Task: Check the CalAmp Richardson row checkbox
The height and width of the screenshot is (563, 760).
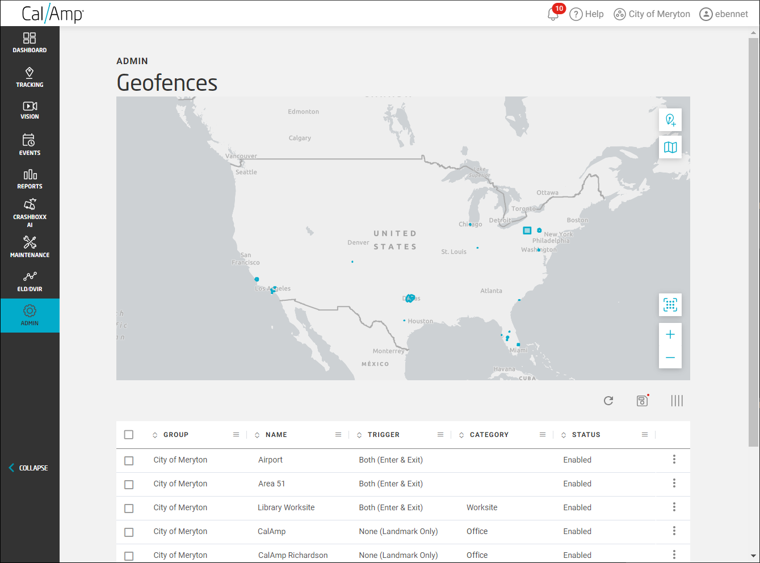Action: coord(129,556)
